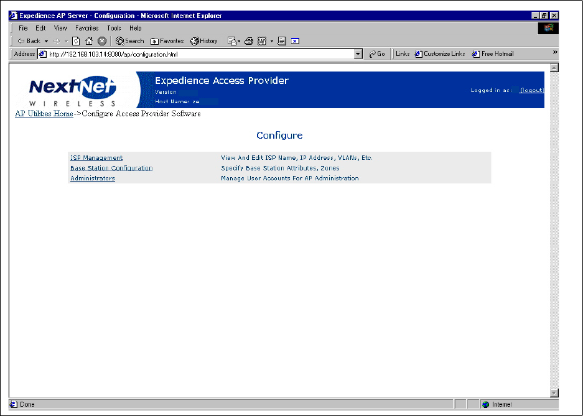Viewport: 583px width, 416px height.
Task: Open the Favorites menu in menu bar
Action: coord(86,28)
